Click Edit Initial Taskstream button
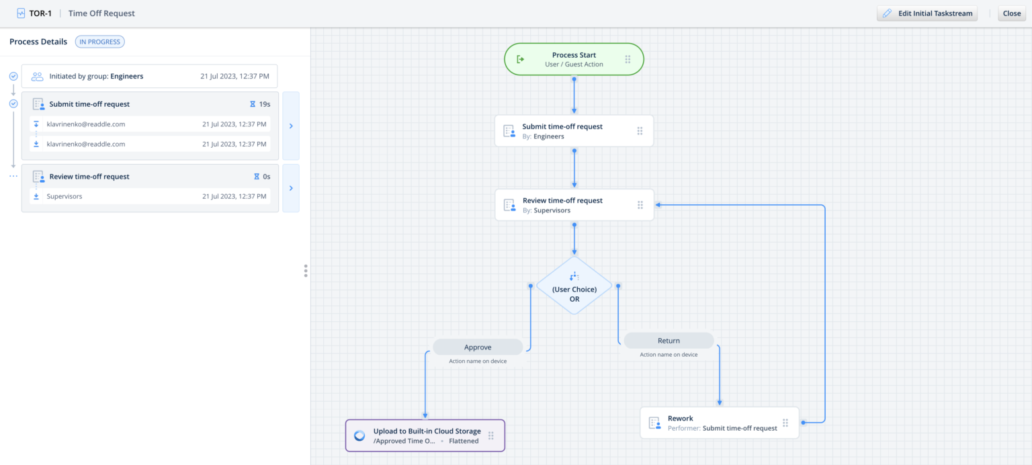Image resolution: width=1032 pixels, height=465 pixels. tap(927, 13)
